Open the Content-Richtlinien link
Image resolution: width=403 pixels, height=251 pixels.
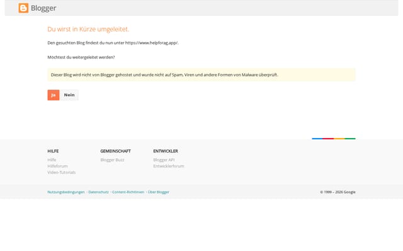tap(128, 192)
